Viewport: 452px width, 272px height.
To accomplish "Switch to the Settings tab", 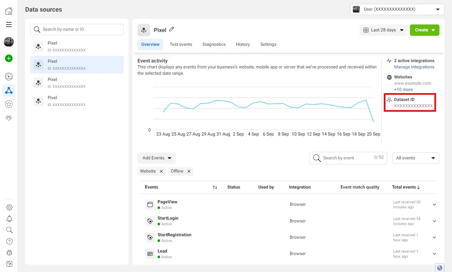I will pyautogui.click(x=268, y=45).
